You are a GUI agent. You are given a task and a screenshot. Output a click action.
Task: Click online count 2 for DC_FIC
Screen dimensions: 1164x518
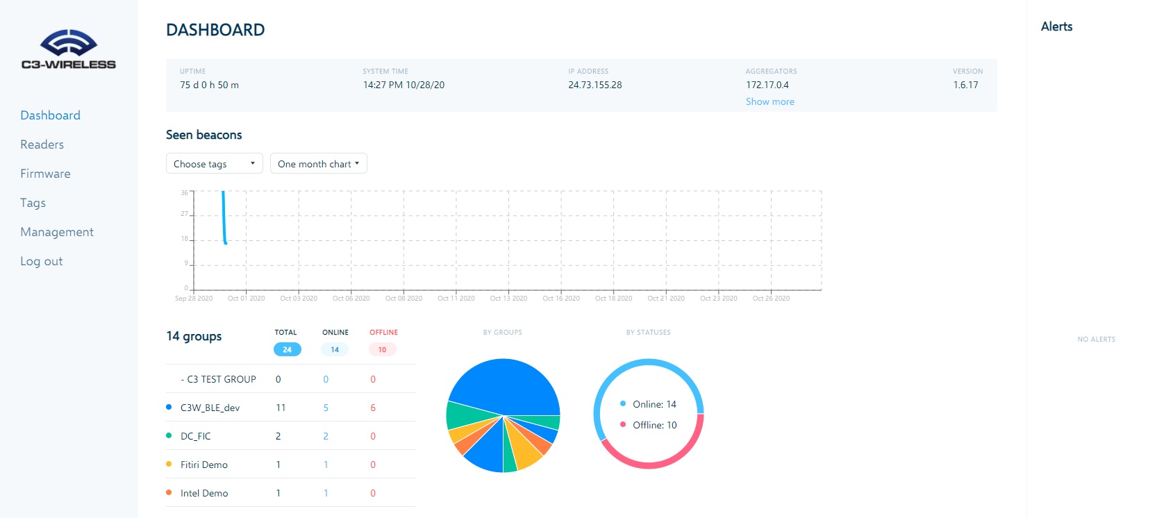click(326, 436)
